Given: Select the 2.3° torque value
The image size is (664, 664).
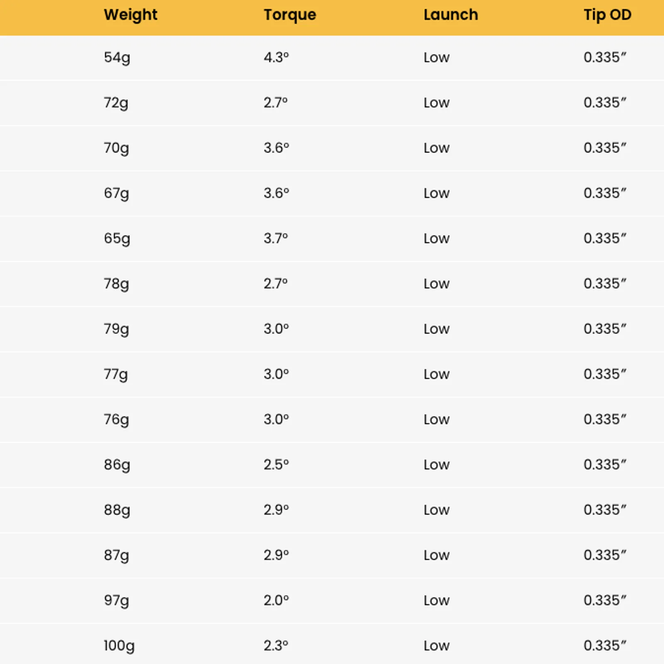Looking at the screenshot, I should tap(276, 645).
